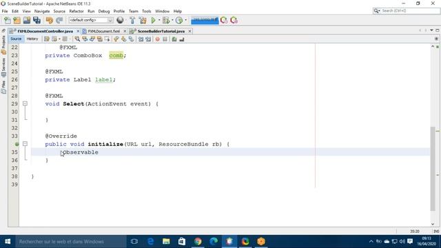The height and width of the screenshot is (248, 441).
Task: Switch to Source view
Action: [x=16, y=39]
